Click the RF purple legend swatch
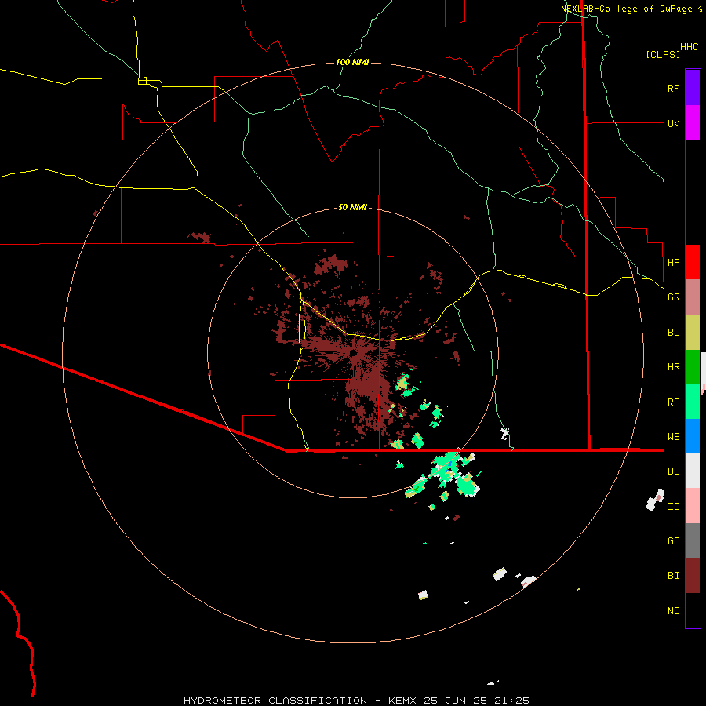The image size is (706, 706). (693, 88)
